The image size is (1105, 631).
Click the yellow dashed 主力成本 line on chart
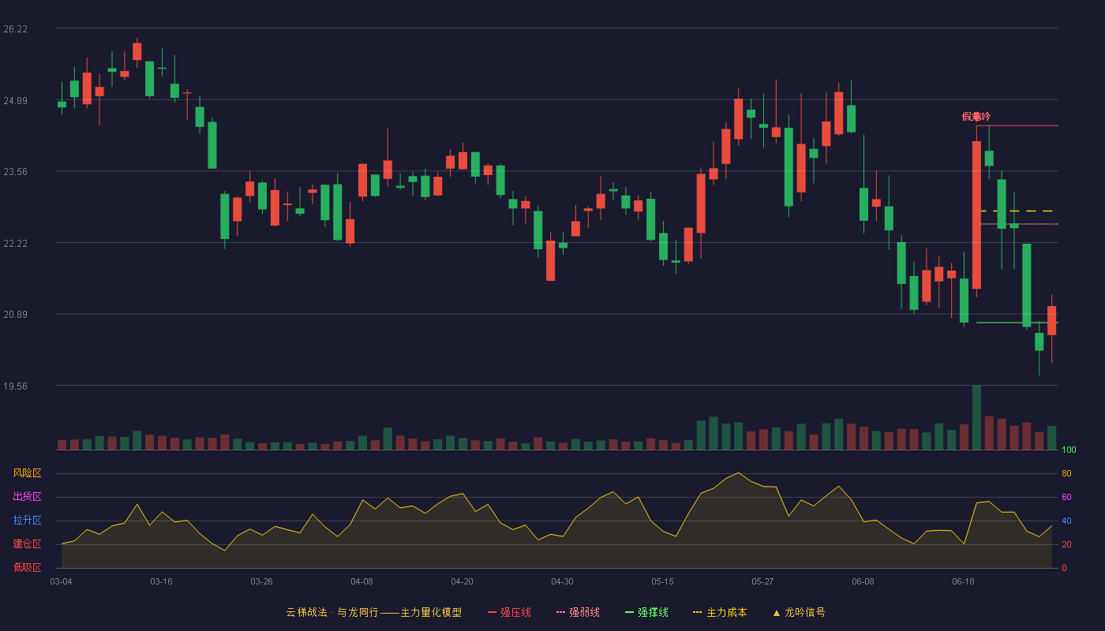1017,211
